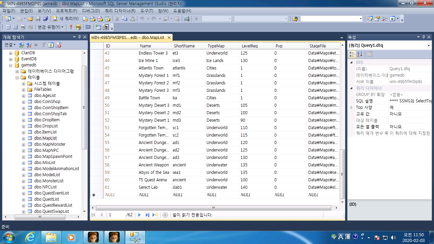434x244 pixels.
Task: Open the Connect (연결) dropdown in Object Explorer
Action: 10,45
